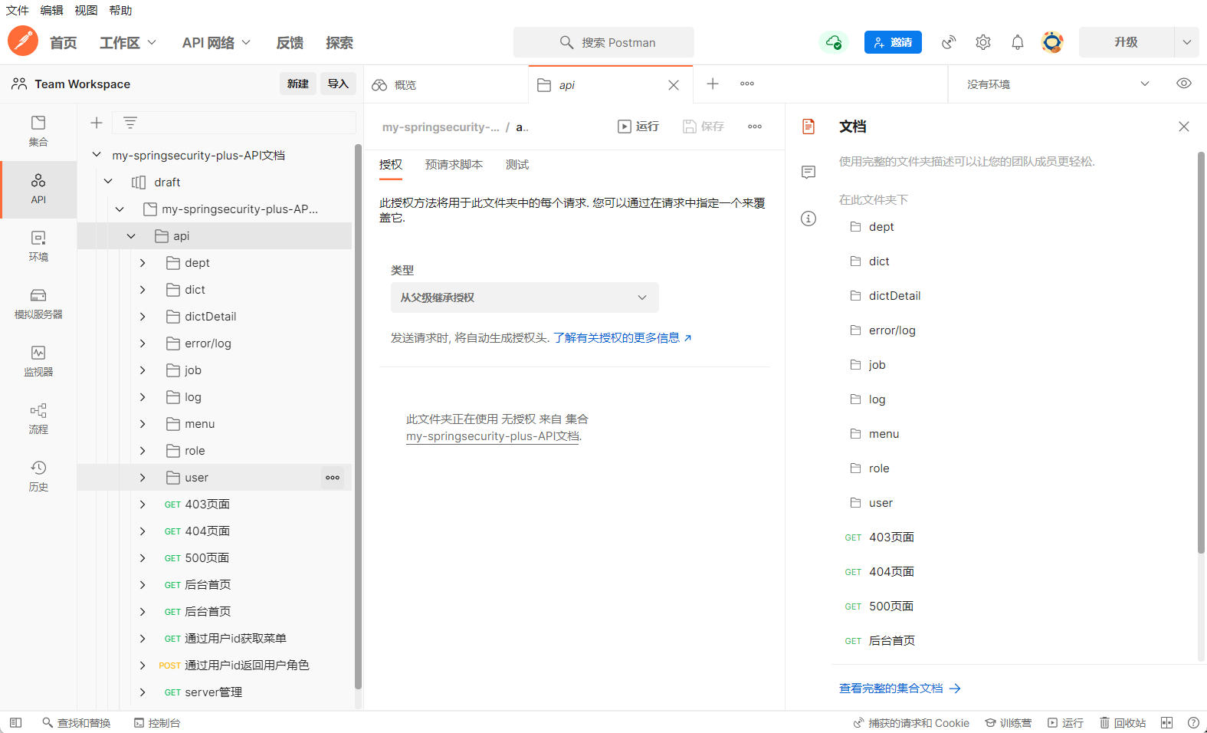Click the satellite capture requests icon
The width and height of the screenshot is (1207, 733).
point(949,42)
